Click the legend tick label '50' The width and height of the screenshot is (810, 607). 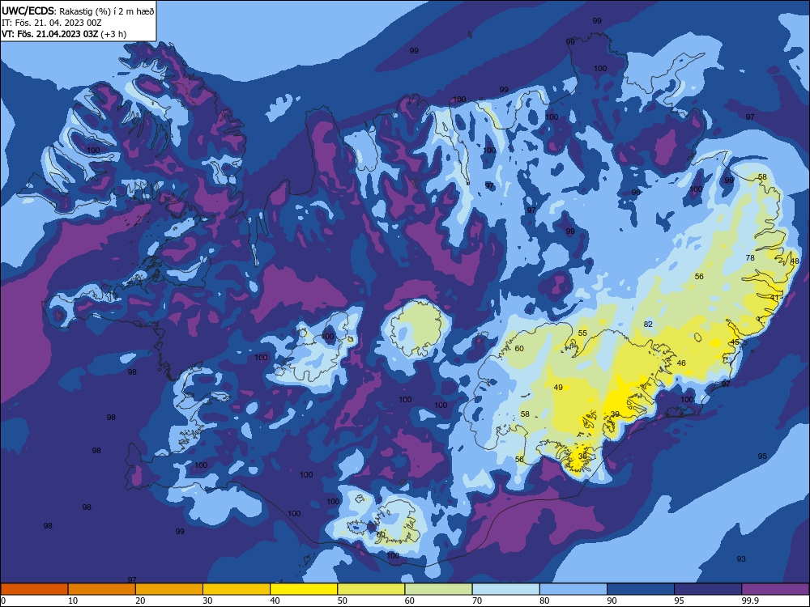[343, 601]
